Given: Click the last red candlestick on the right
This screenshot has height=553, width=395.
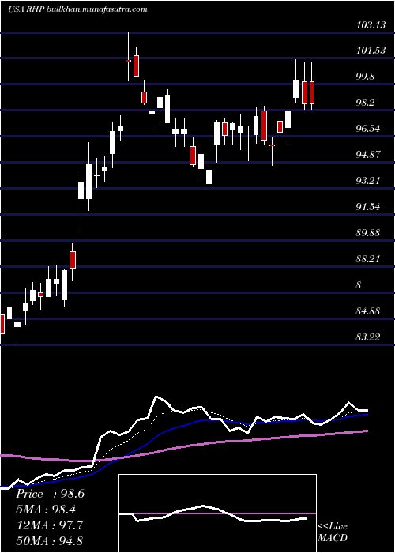Looking at the screenshot, I should click(312, 92).
